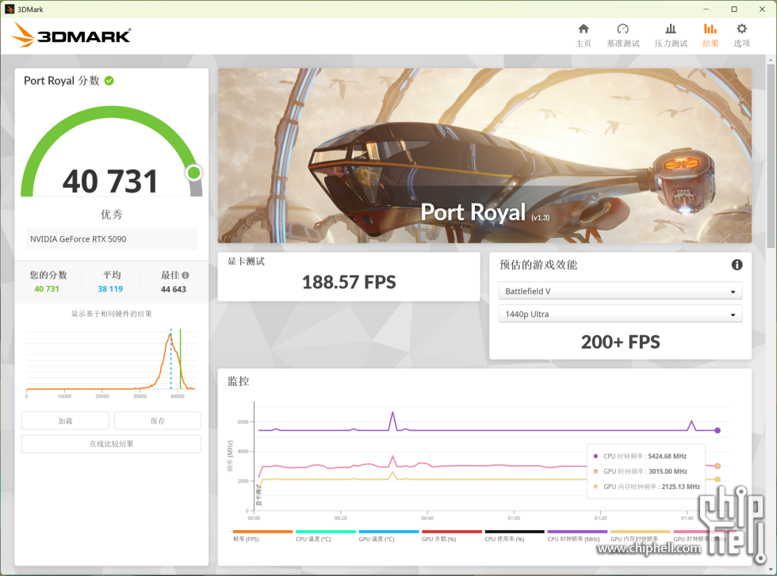Toggle the GPU 温度 legend series
This screenshot has width=777, height=576.
[388, 536]
